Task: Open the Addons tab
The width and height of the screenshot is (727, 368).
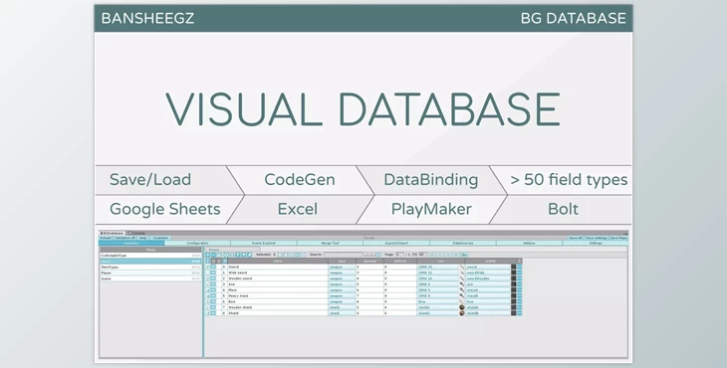Action: pos(529,243)
